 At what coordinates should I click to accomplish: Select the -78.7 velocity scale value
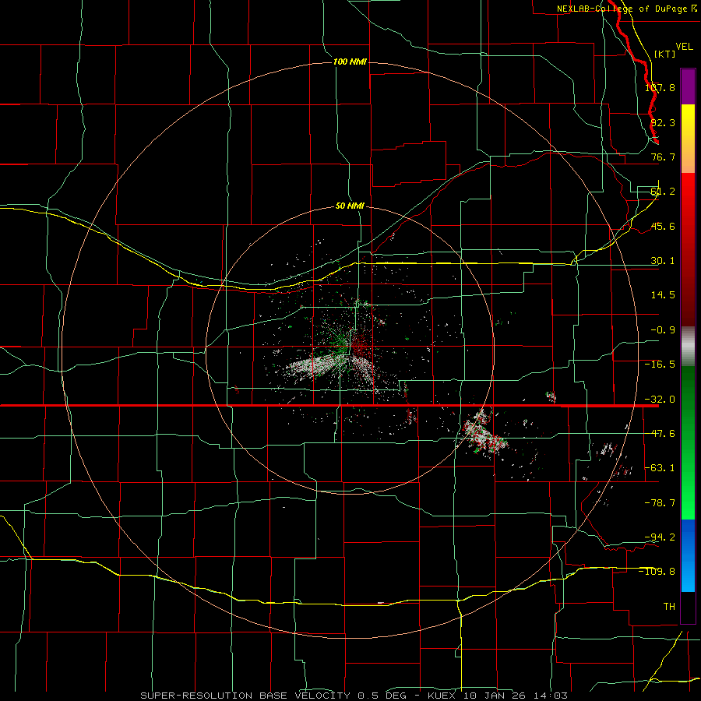pos(660,503)
